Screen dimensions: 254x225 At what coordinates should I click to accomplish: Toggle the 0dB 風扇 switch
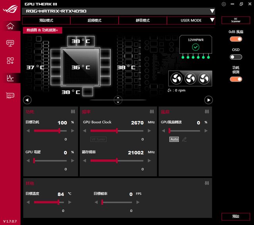(x=236, y=39)
